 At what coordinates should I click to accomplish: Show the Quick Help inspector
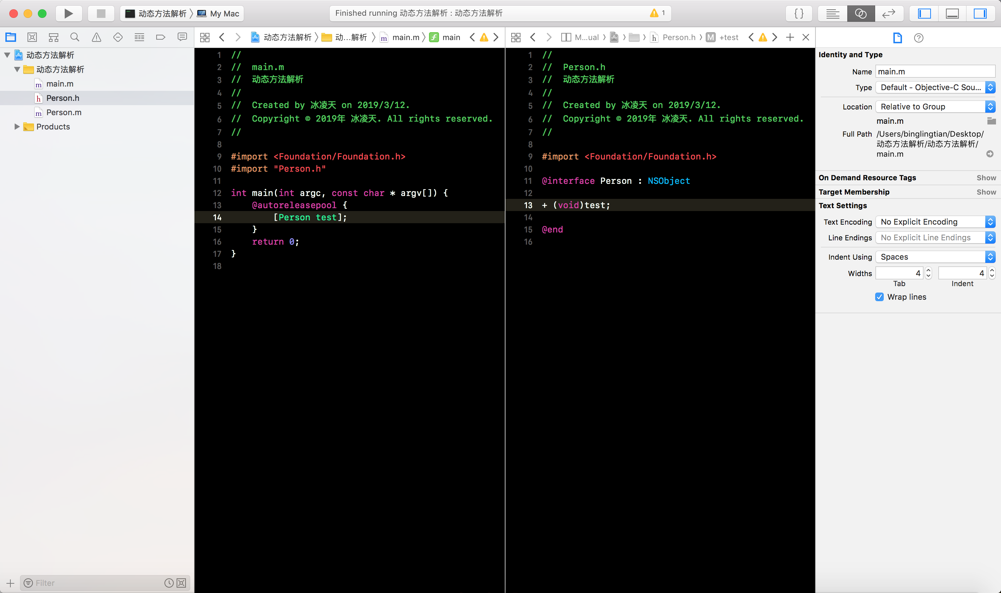(x=918, y=38)
